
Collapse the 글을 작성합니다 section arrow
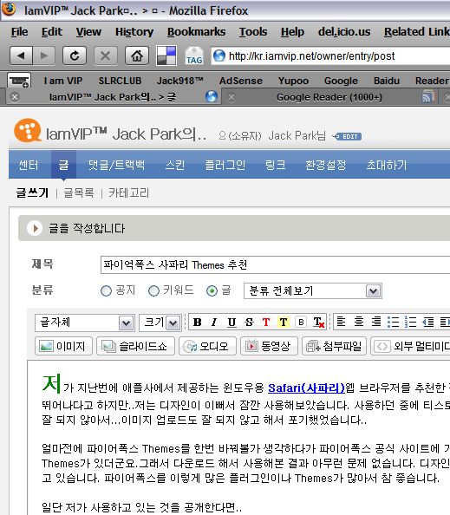(35, 228)
